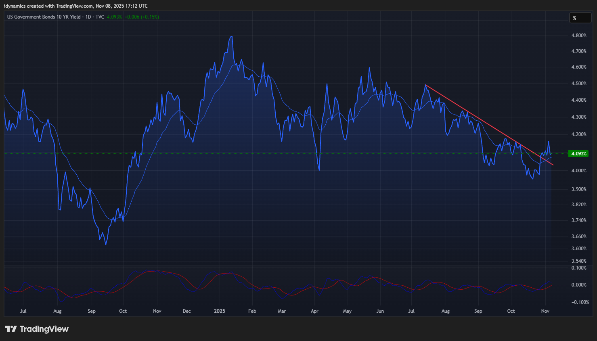Click the 4.800% price axis label
This screenshot has width=597, height=341.
click(578, 36)
